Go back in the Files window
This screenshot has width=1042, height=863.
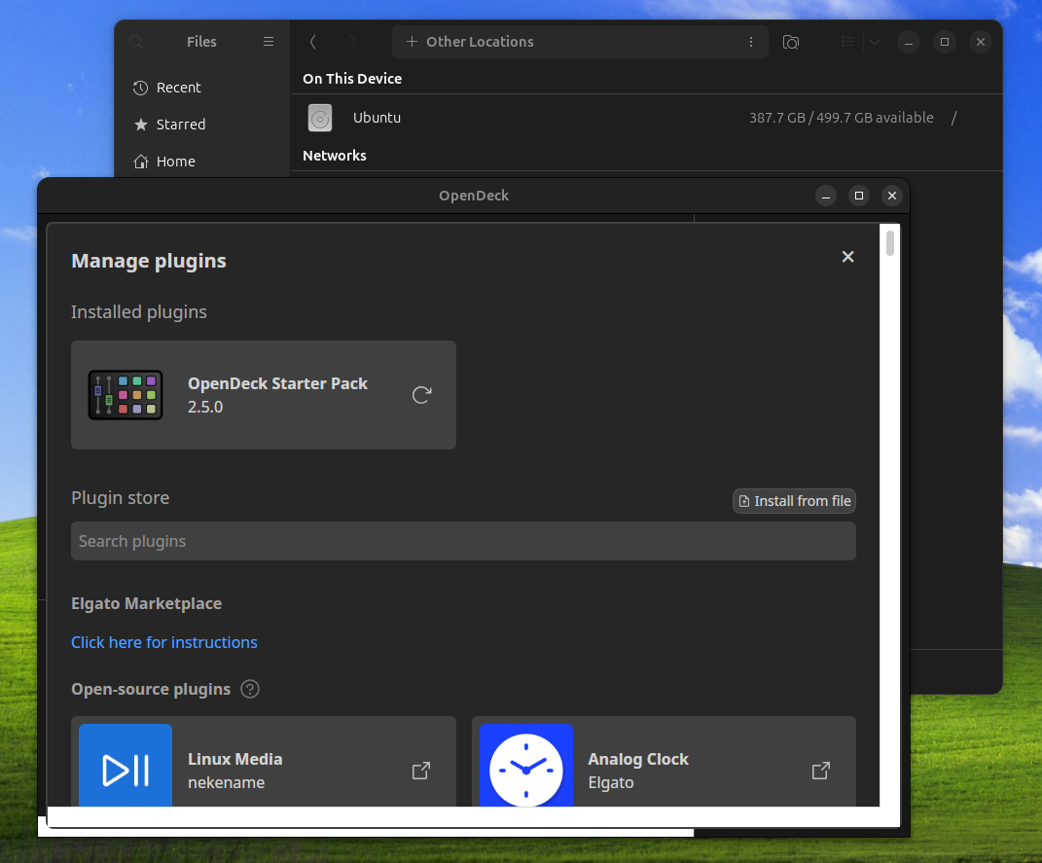313,42
